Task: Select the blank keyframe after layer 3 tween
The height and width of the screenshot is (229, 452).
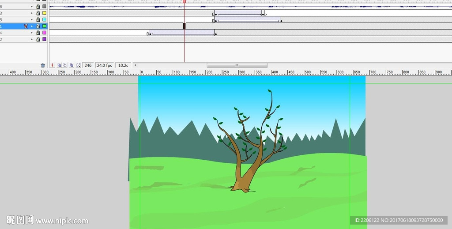Action: click(265, 15)
